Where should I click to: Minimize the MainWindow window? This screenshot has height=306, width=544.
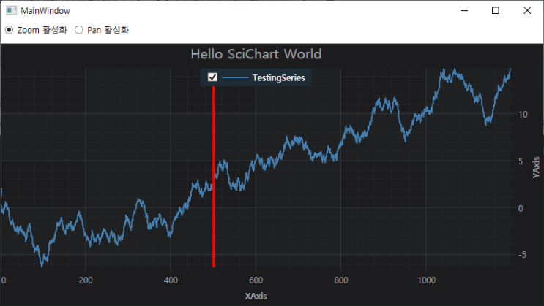tap(464, 11)
